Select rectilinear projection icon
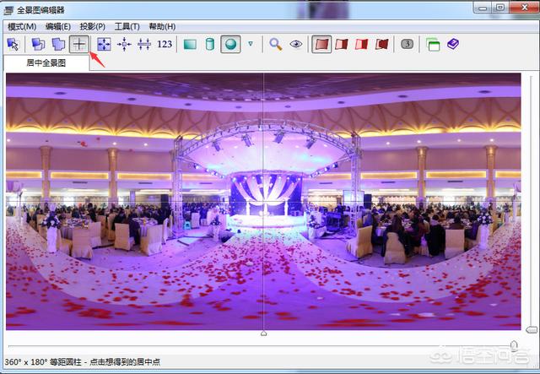 tap(190, 44)
